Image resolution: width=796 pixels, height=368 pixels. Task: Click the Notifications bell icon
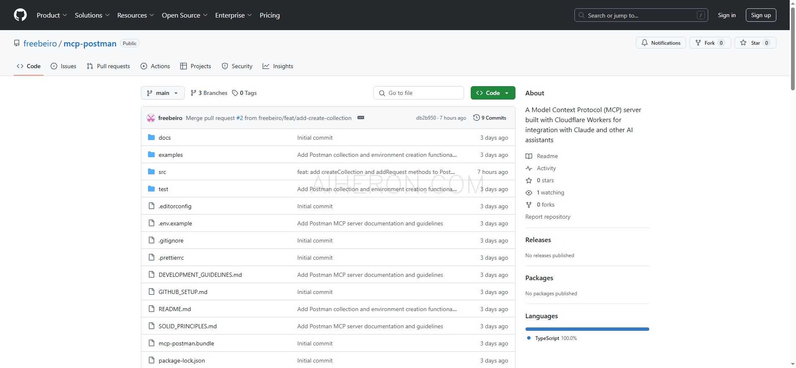coord(645,43)
